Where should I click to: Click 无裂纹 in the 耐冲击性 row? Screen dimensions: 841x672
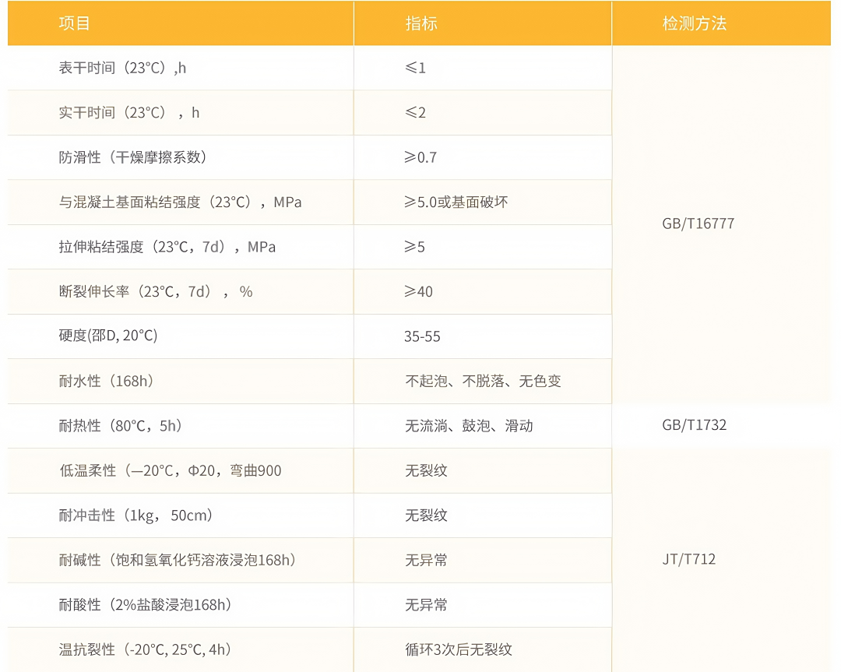(426, 515)
